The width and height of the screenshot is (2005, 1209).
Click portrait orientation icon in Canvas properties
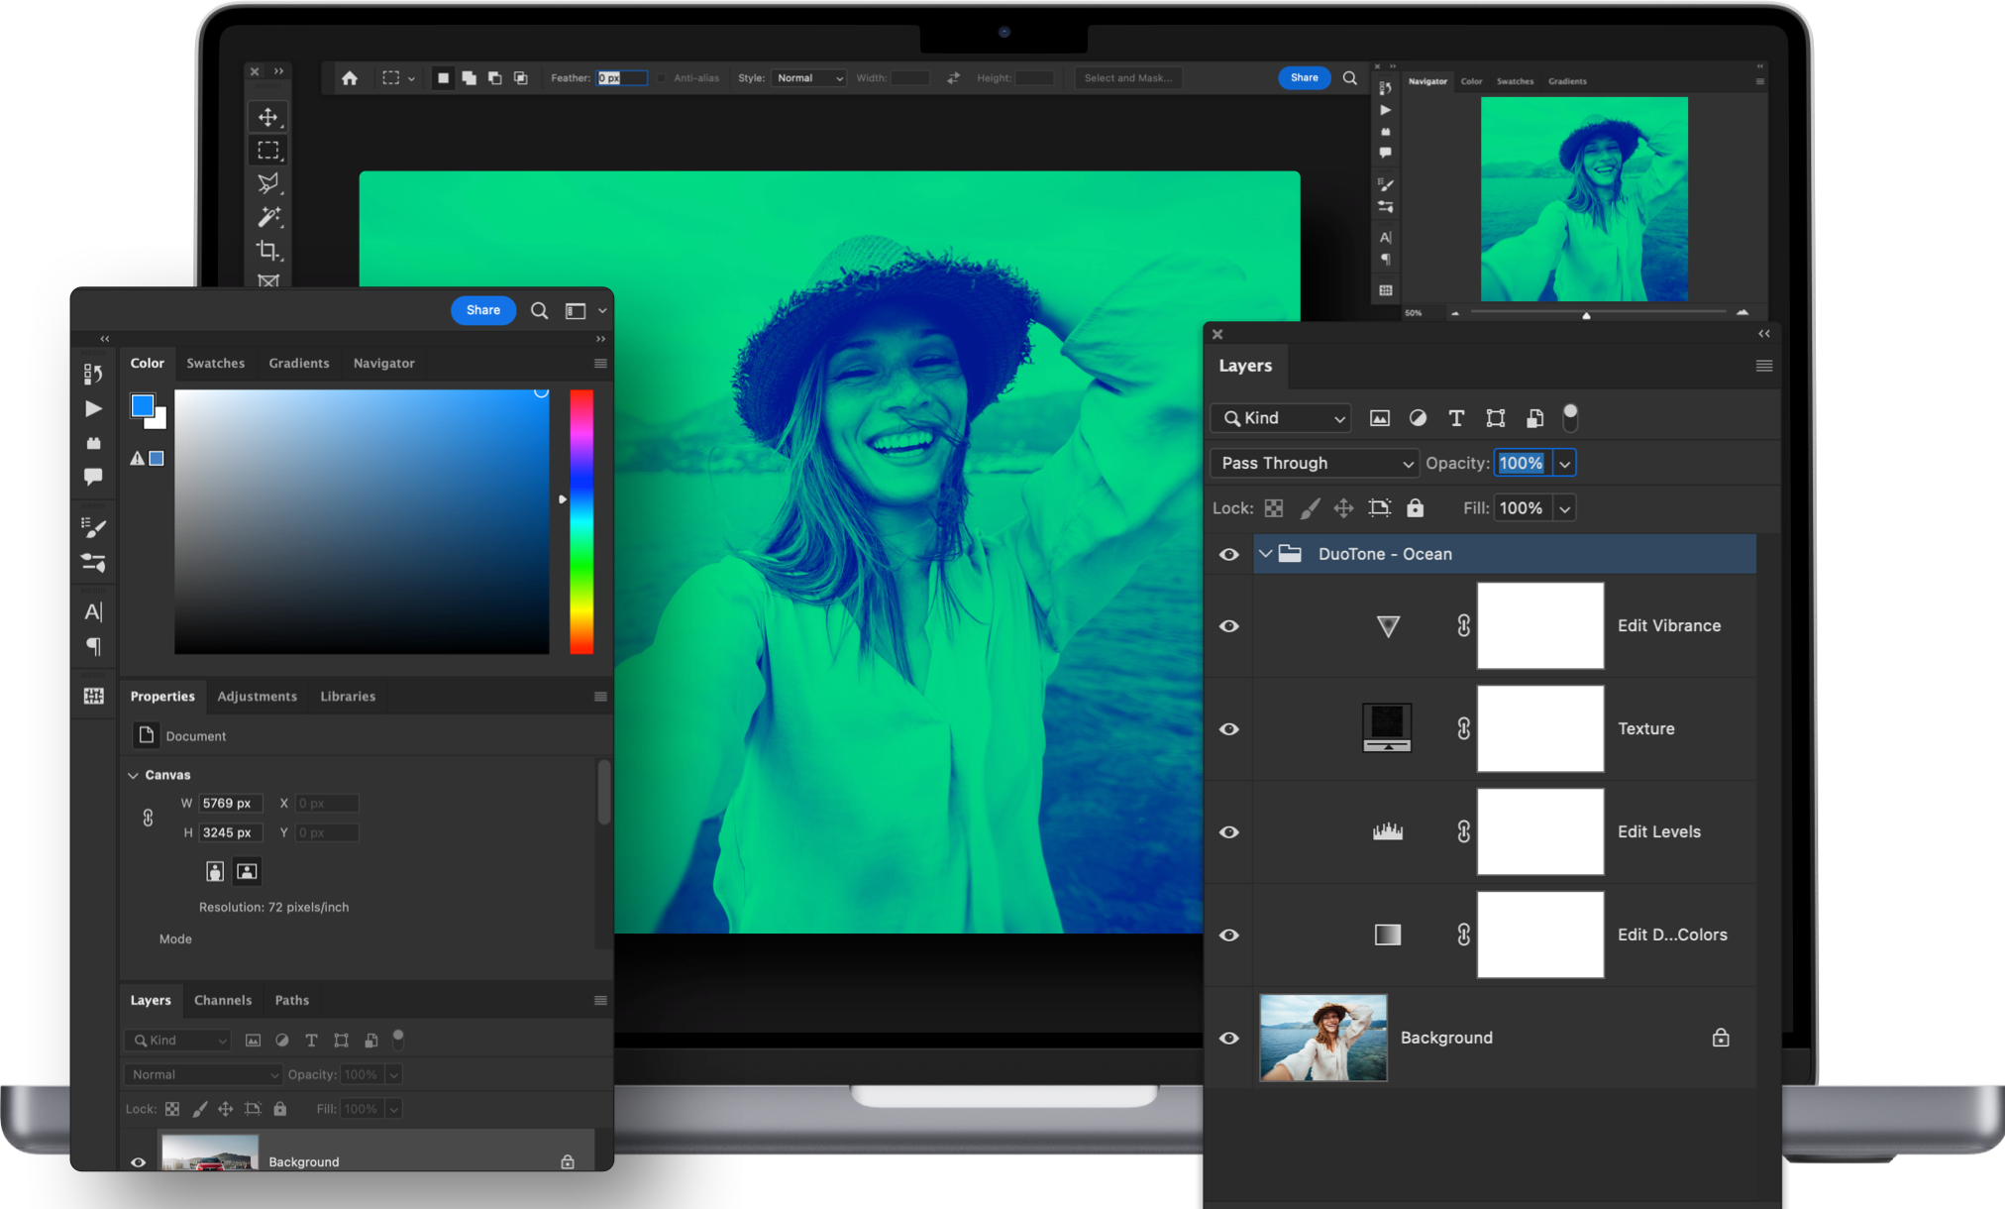coord(214,871)
